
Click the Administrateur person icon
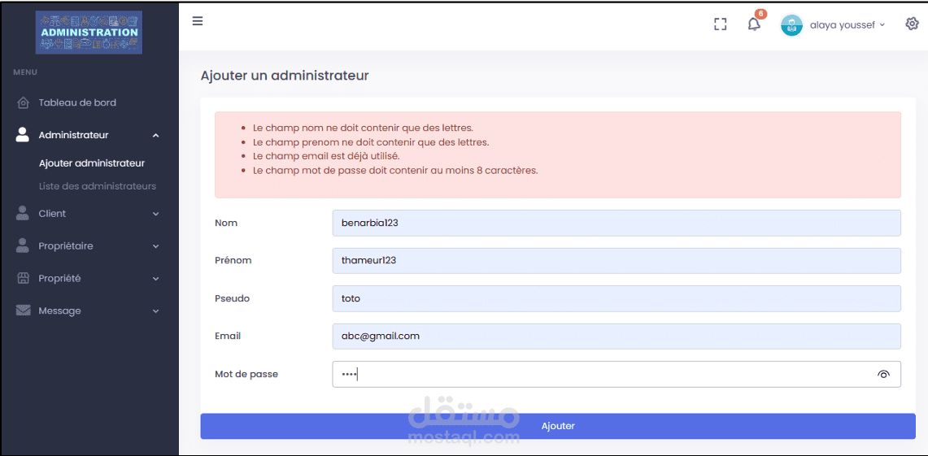pyautogui.click(x=23, y=135)
